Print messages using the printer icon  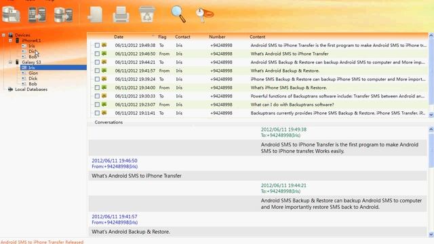(x=121, y=14)
